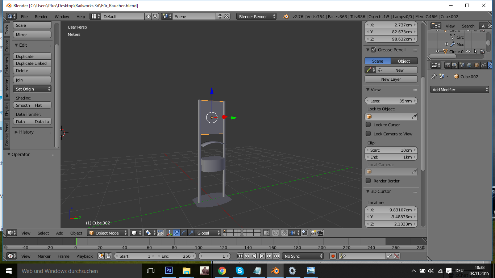Select the translate manipulator arrow icon
The height and width of the screenshot is (278, 495).
176,233
